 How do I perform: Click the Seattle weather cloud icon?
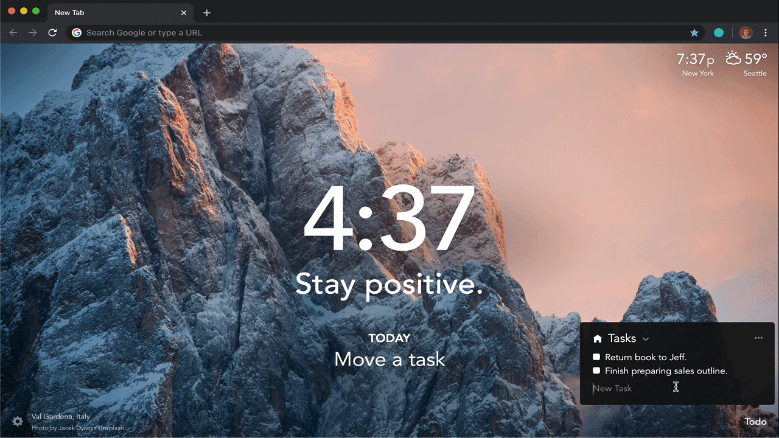(733, 59)
